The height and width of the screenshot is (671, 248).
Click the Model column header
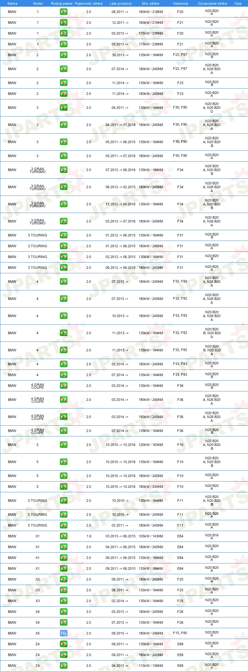pos(38,3)
